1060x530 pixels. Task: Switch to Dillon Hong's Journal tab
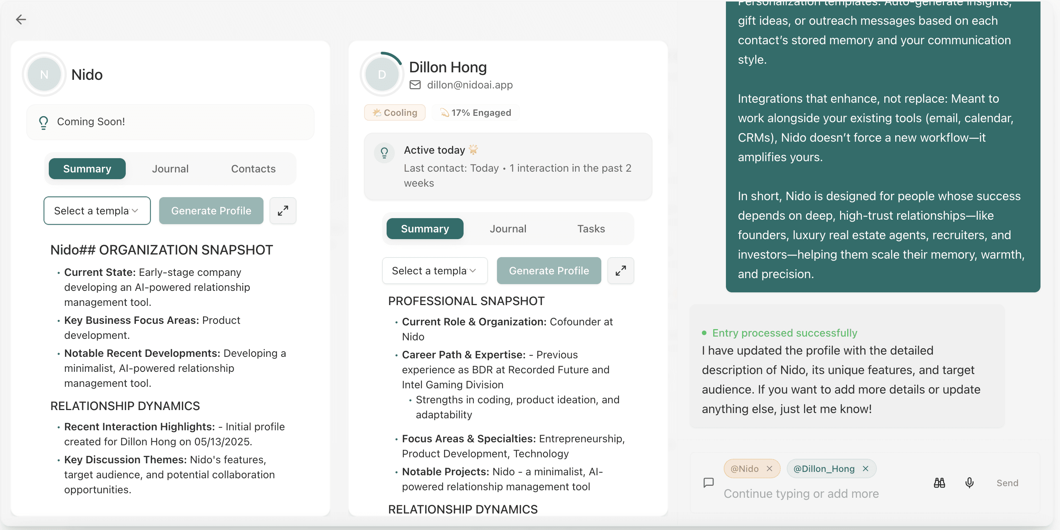click(x=508, y=229)
